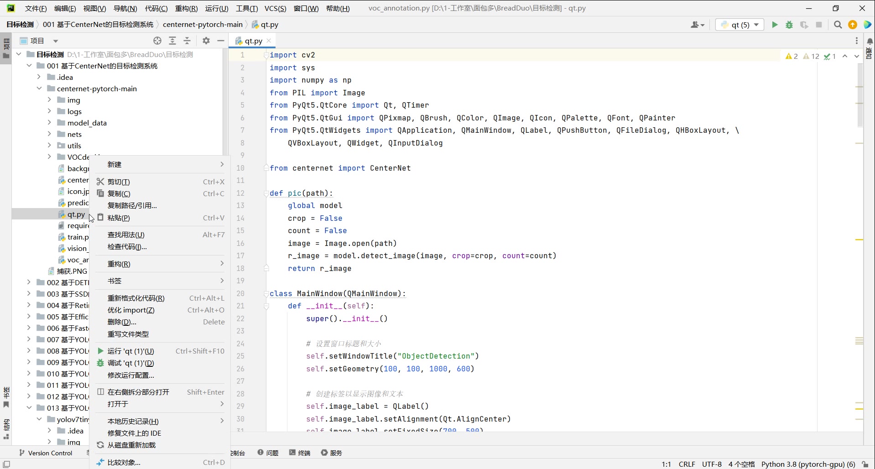This screenshot has width=875, height=469.
Task: Click the locate file target icon
Action: click(157, 41)
